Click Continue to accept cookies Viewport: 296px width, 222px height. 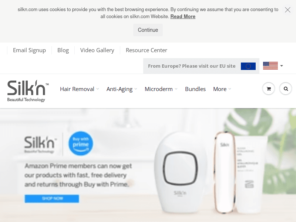click(x=148, y=30)
